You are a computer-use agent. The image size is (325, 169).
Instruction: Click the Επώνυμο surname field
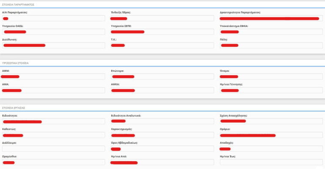162,76
